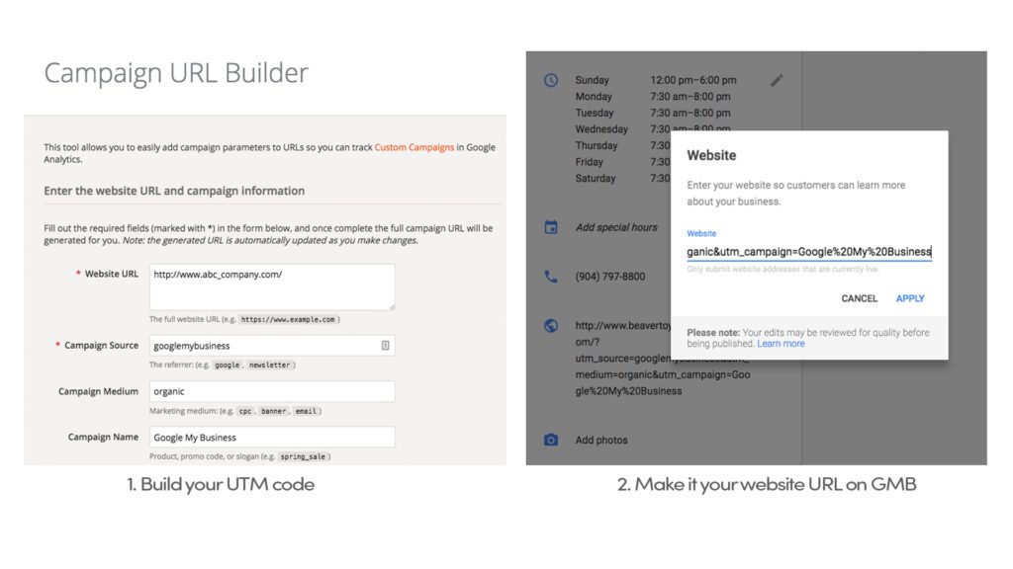Click the special hours calendar icon
The width and height of the screenshot is (1013, 569).
pyautogui.click(x=550, y=227)
